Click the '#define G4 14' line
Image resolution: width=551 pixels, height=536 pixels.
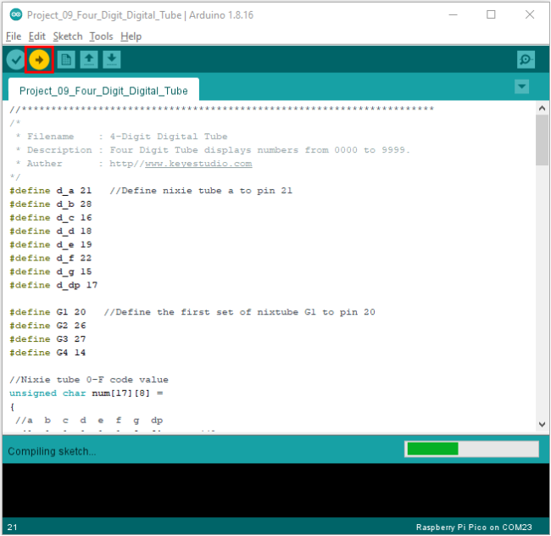[47, 353]
